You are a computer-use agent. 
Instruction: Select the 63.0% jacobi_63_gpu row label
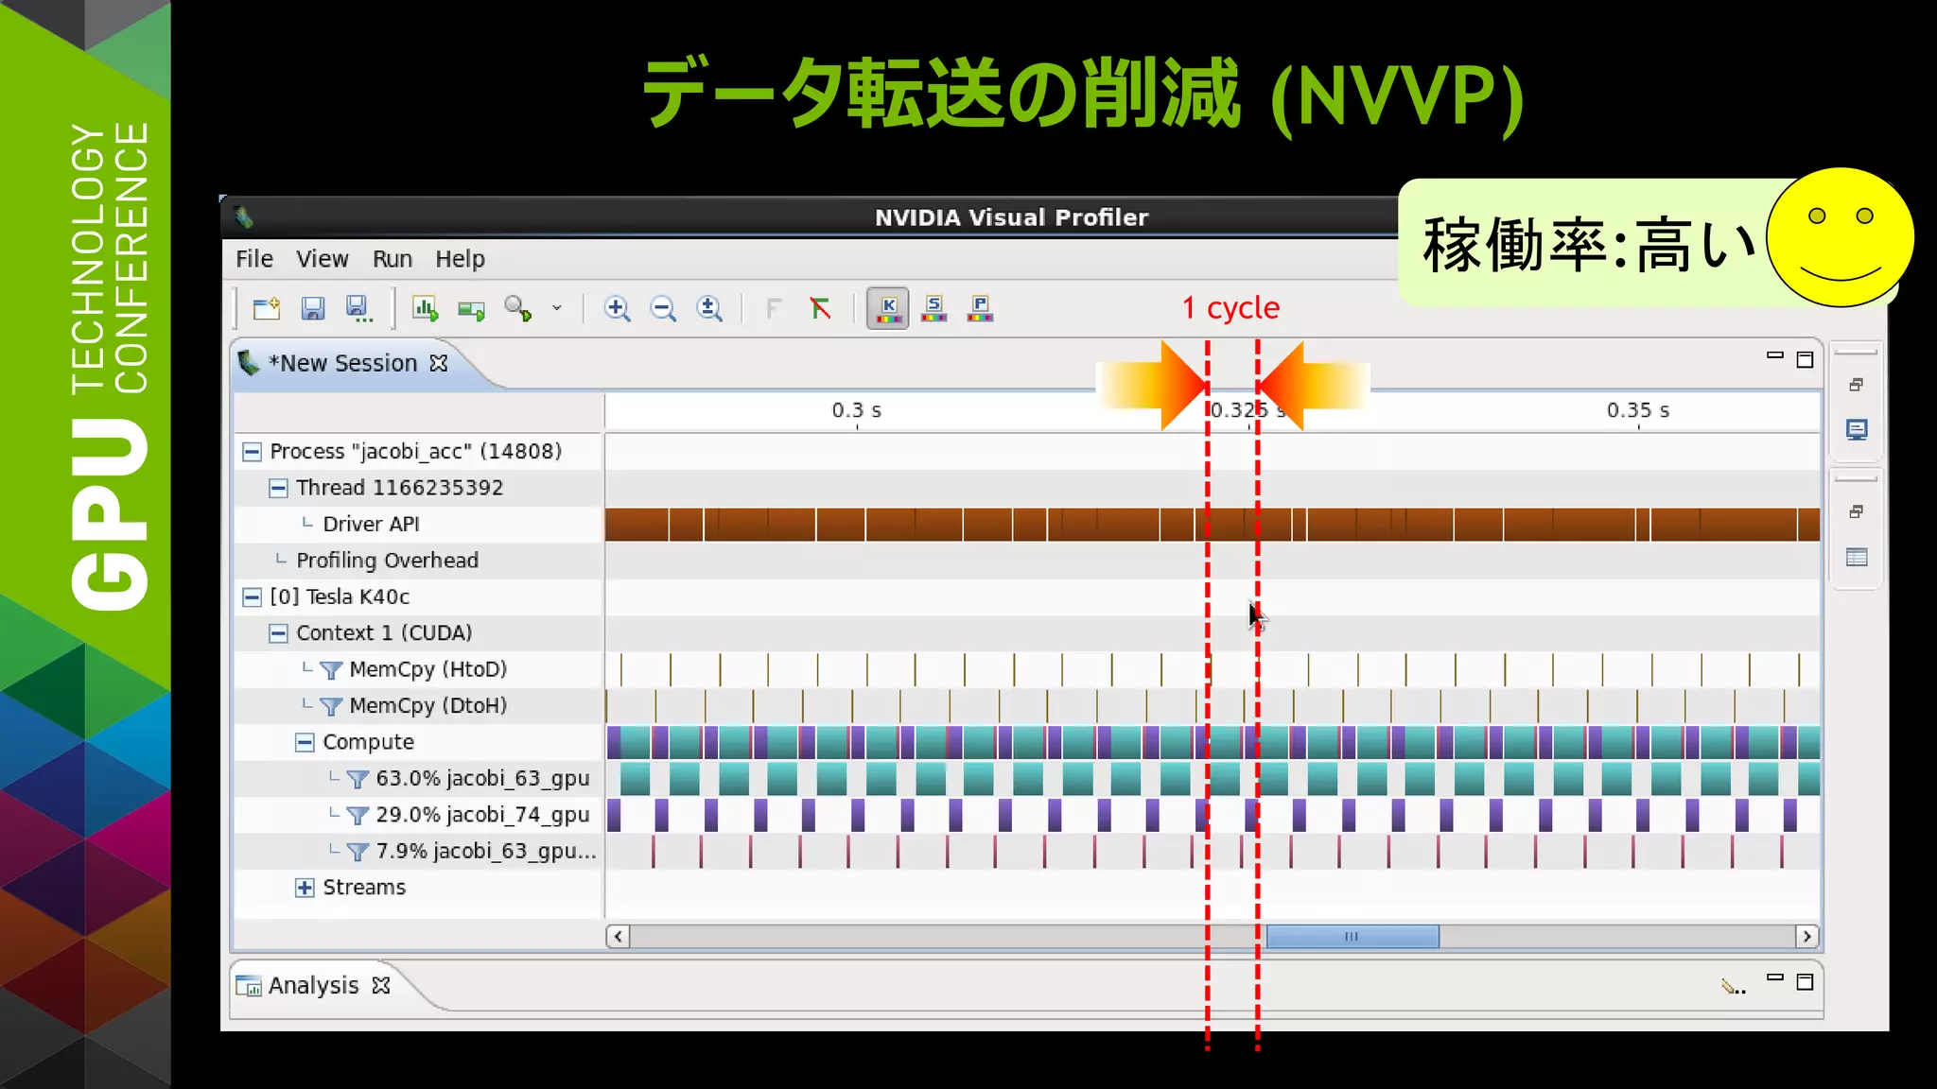tap(482, 779)
